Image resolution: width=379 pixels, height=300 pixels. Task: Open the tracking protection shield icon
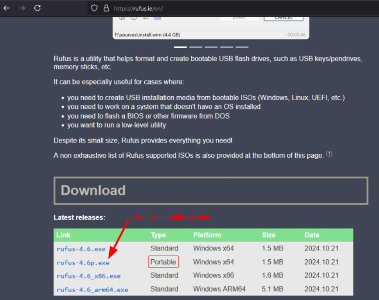94,8
